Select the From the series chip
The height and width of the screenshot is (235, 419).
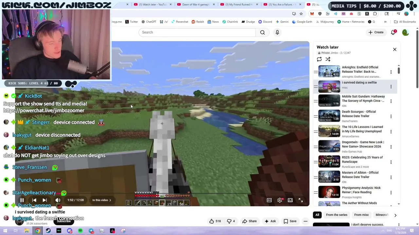click(x=337, y=215)
